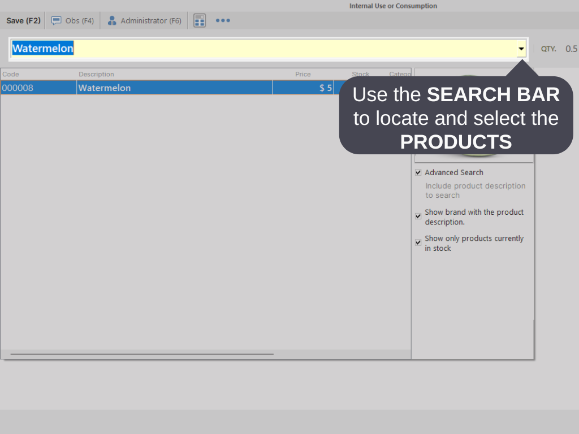Viewport: 579px width, 434px height.
Task: Click the $ 5 price cell
Action: (x=303, y=88)
